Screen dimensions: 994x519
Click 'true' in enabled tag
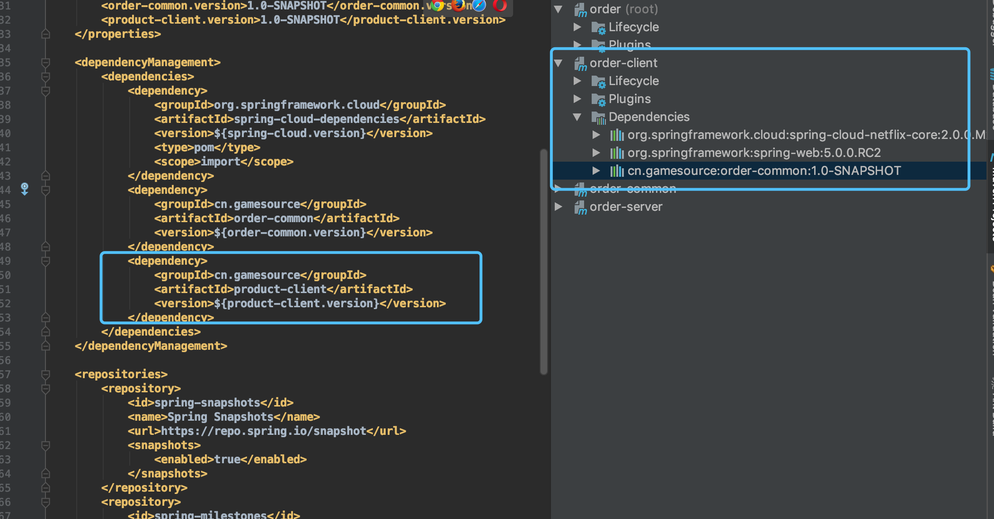[227, 459]
